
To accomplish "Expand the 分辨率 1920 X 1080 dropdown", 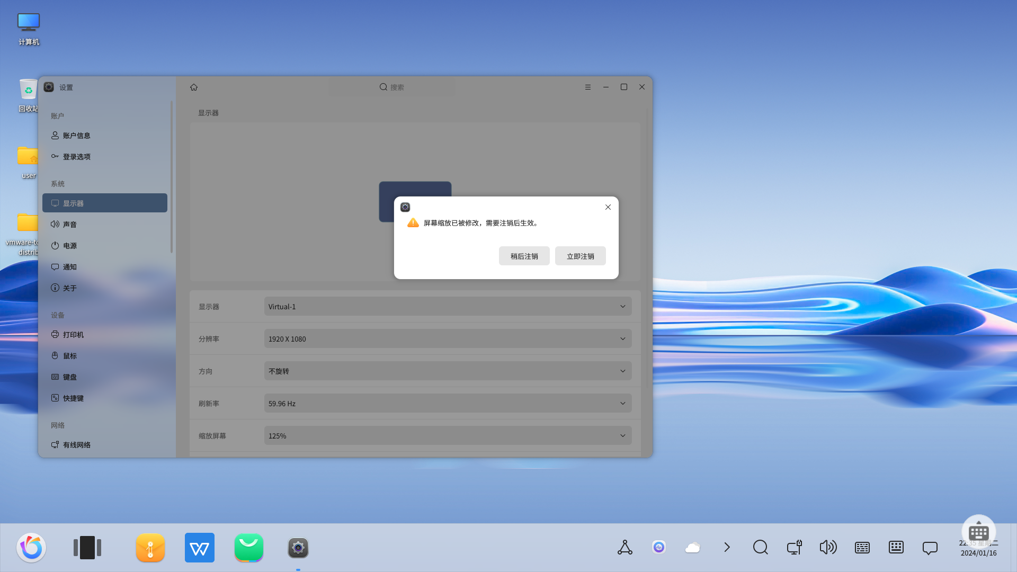I will coord(448,338).
